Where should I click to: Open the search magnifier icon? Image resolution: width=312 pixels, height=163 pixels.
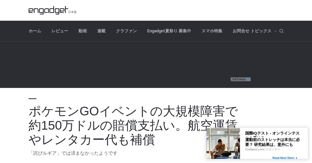tap(281, 31)
